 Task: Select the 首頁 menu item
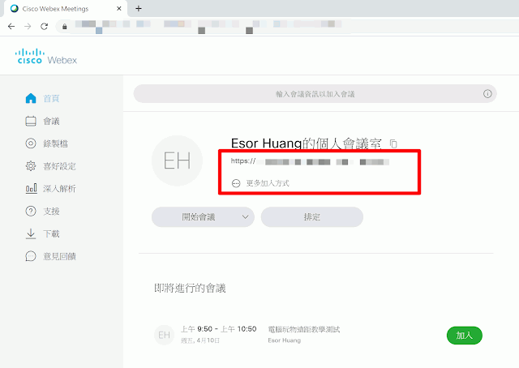[51, 99]
